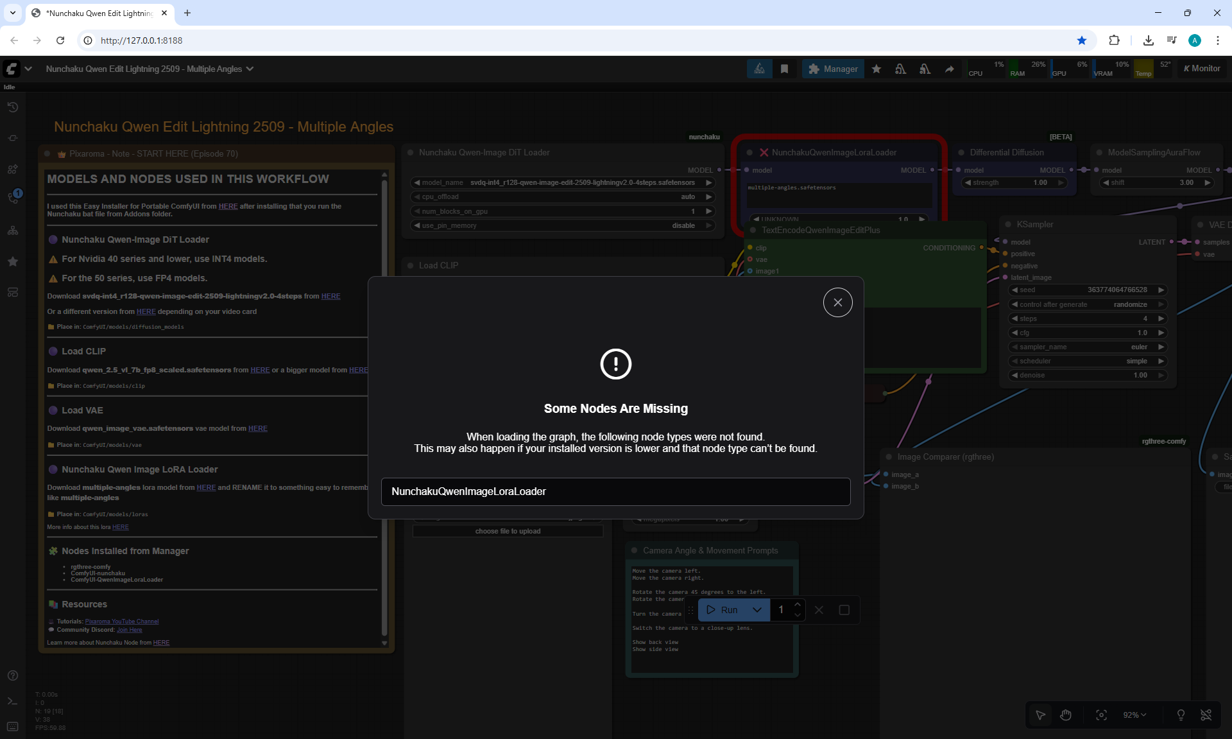
Task: Open the Run button options arrow
Action: coord(757,610)
